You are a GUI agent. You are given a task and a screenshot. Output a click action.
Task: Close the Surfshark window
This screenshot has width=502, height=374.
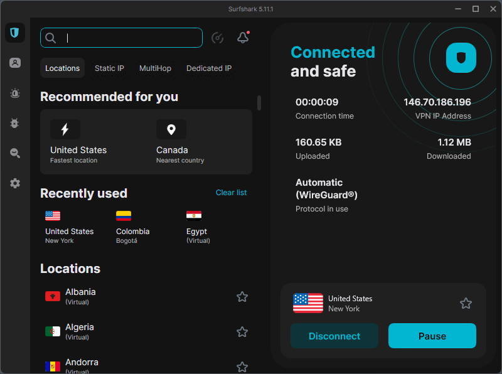(493, 9)
